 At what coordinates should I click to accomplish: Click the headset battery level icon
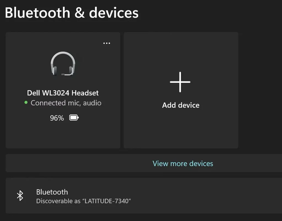(74, 118)
